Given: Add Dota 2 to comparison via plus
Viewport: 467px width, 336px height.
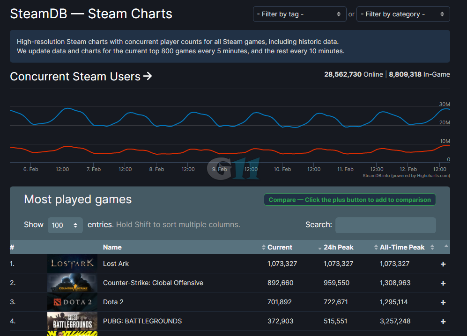Looking at the screenshot, I should 443,302.
